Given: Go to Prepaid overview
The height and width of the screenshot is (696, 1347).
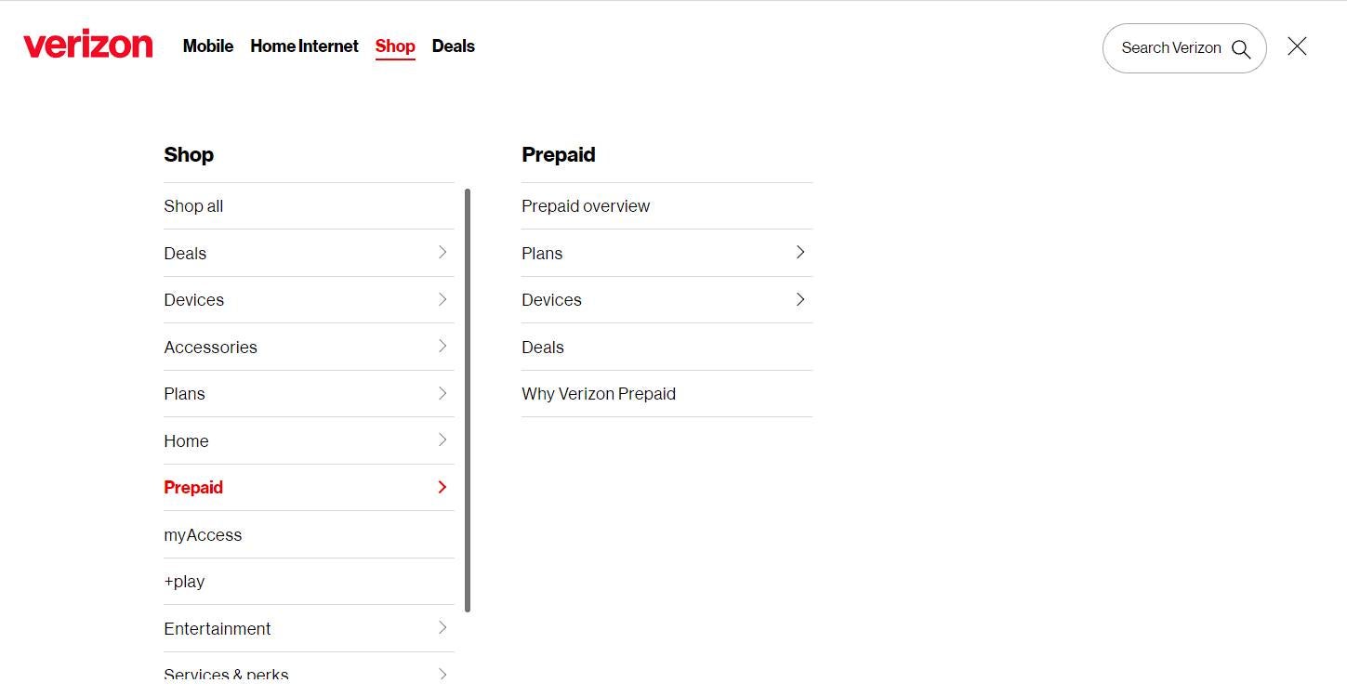Looking at the screenshot, I should (586, 206).
